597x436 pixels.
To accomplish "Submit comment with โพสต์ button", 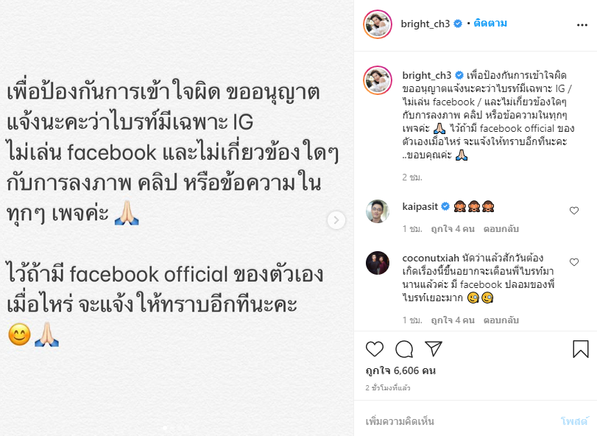I will [x=574, y=421].
